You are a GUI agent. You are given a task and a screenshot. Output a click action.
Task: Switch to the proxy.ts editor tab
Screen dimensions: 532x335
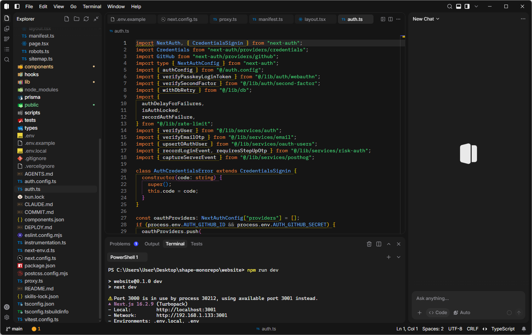pos(228,19)
